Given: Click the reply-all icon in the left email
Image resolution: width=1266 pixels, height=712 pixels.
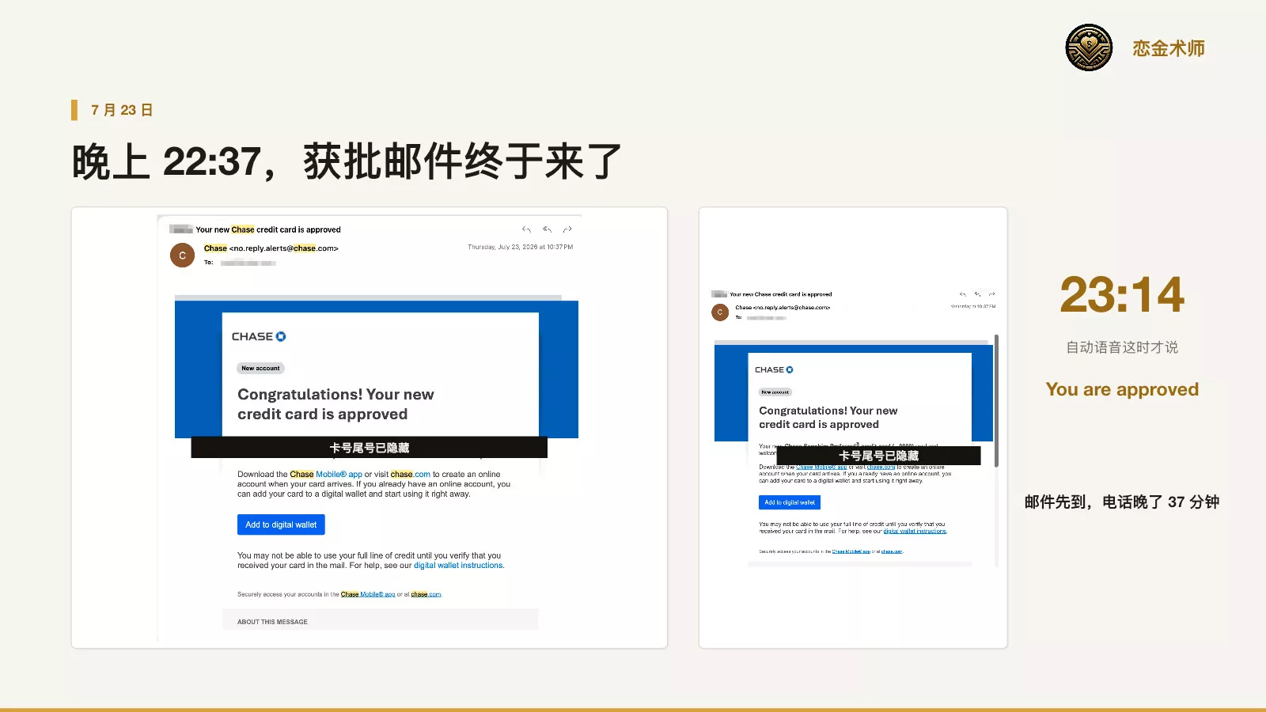Looking at the screenshot, I should point(547,229).
